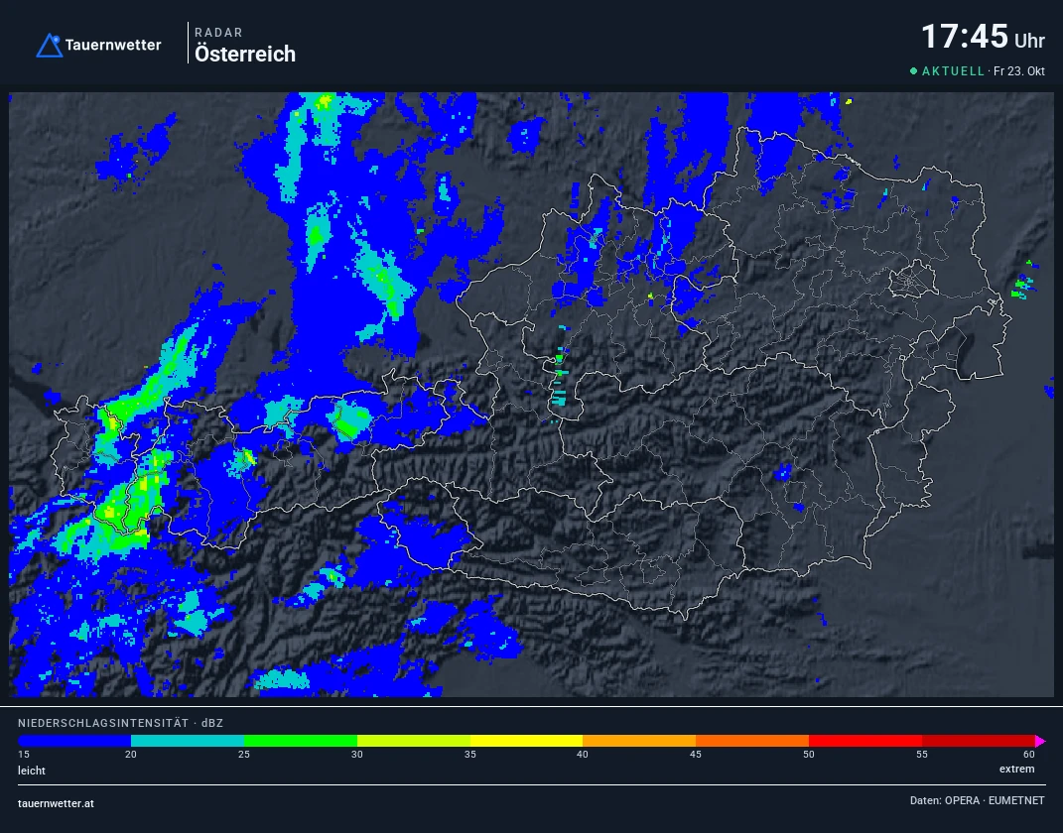Click the blue 15–20 dBZ legend segment
The width and height of the screenshot is (1063, 833).
click(74, 741)
